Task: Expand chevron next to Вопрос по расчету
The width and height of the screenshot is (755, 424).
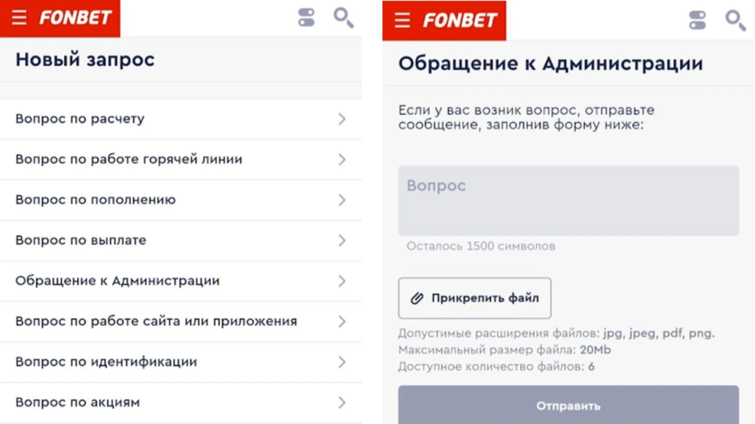Action: click(x=342, y=119)
